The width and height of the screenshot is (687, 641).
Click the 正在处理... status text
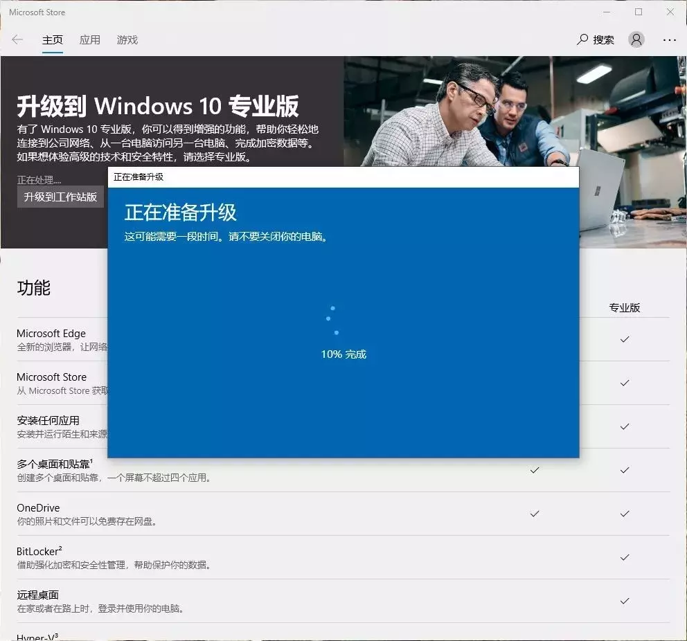click(x=39, y=180)
